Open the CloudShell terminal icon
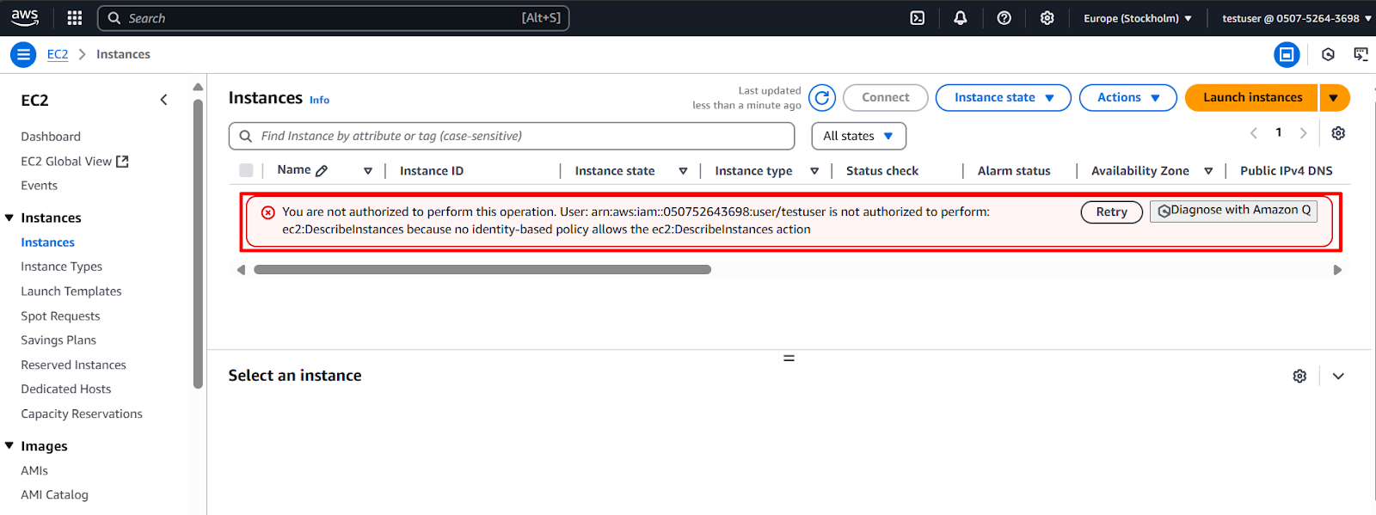Image resolution: width=1376 pixels, height=515 pixels. 918,18
